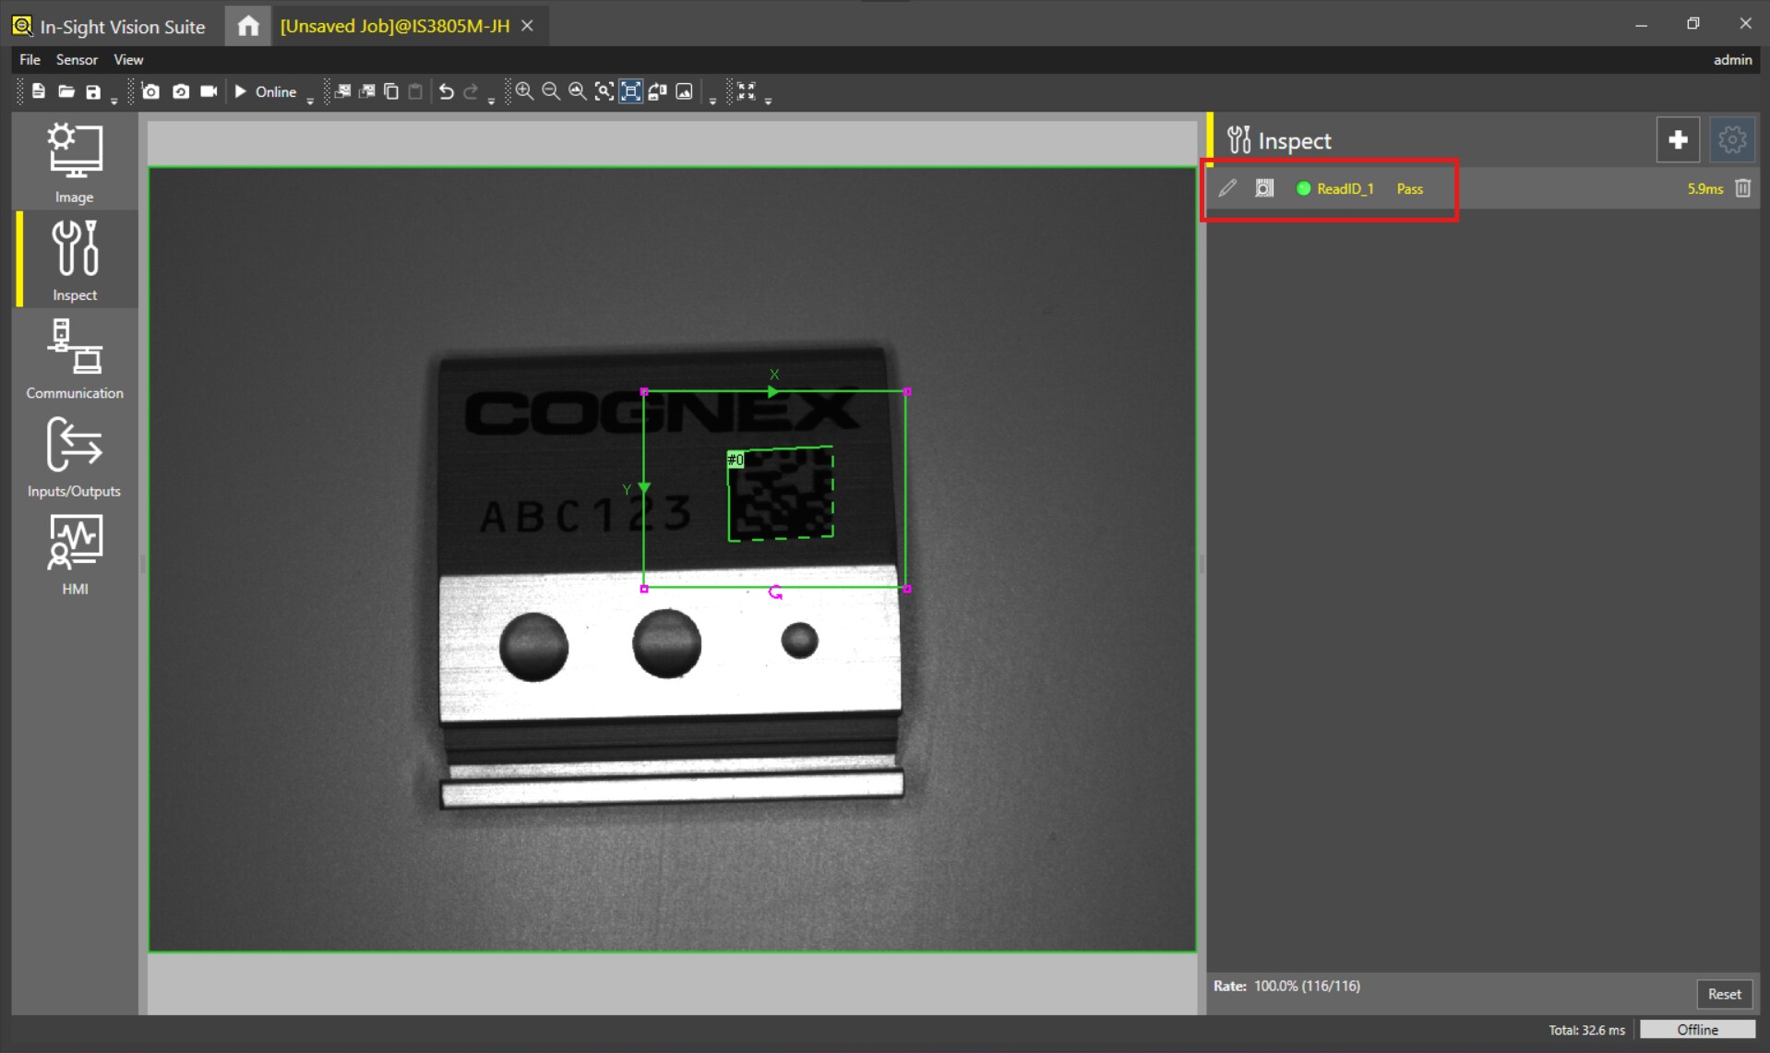
Task: Select the Image panel in the sidebar
Action: (x=74, y=162)
